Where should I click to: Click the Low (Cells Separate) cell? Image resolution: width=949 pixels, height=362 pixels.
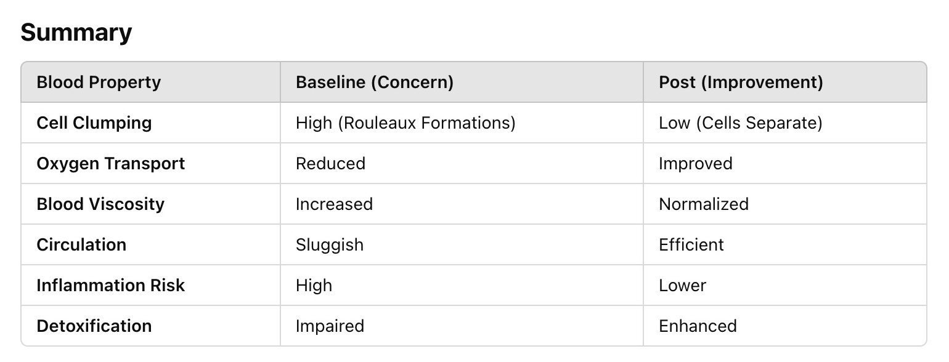(741, 123)
